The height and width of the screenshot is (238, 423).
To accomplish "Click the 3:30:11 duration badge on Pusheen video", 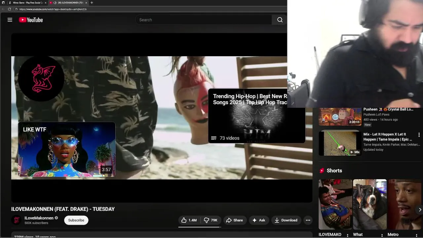I will [x=354, y=122].
